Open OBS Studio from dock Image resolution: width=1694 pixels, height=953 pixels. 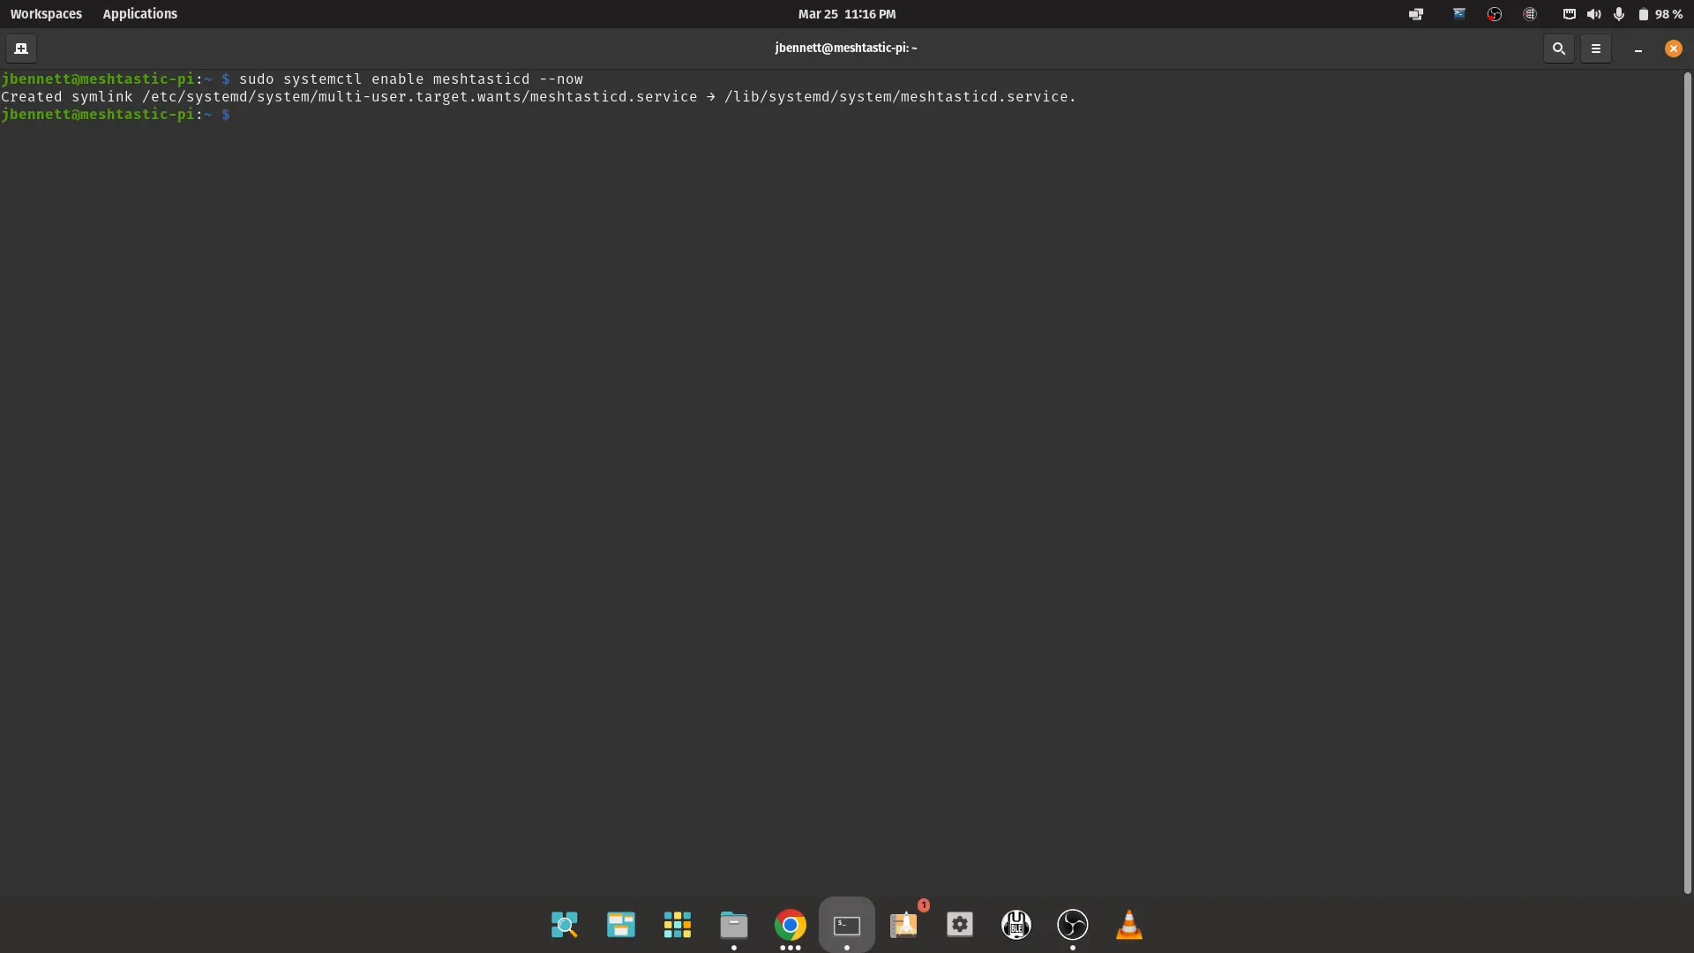[x=1073, y=925]
